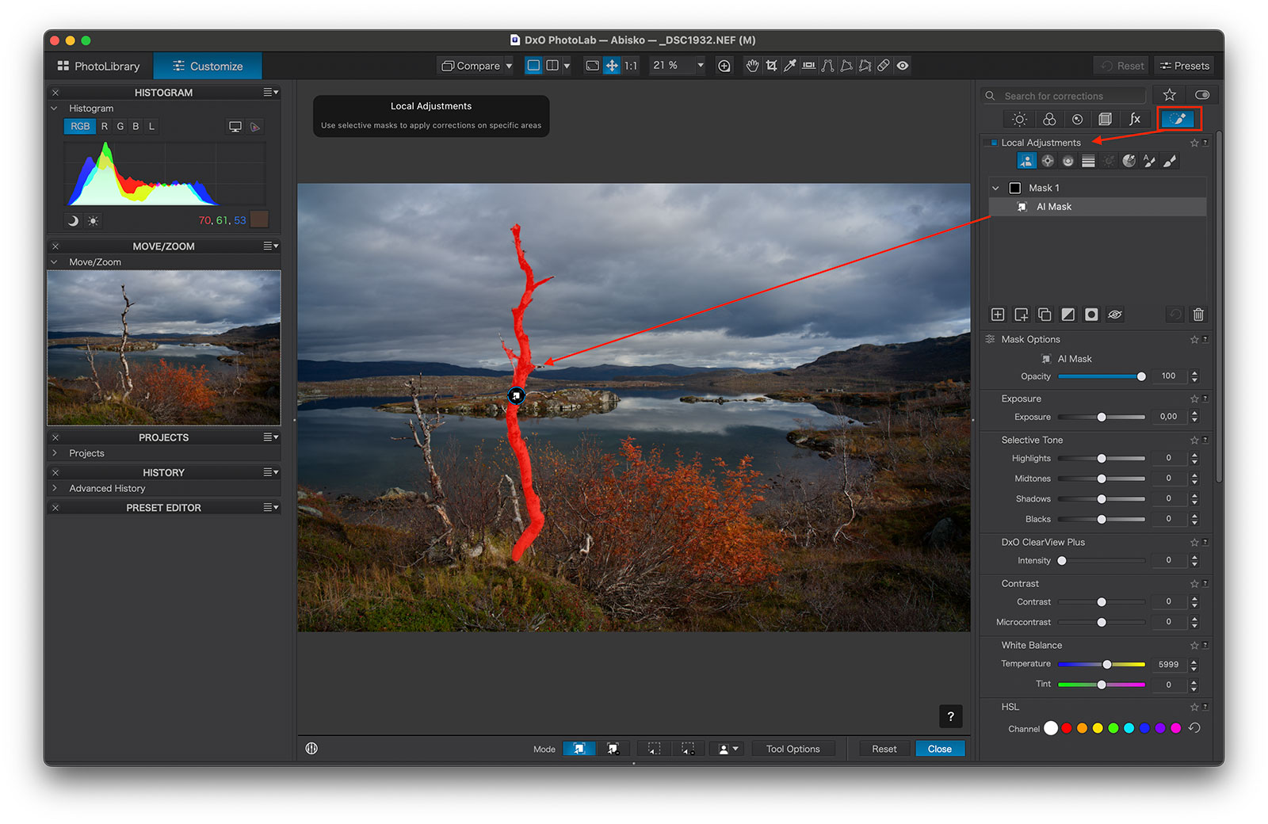The width and height of the screenshot is (1268, 824).
Task: Select the Crop tool
Action: coord(771,66)
